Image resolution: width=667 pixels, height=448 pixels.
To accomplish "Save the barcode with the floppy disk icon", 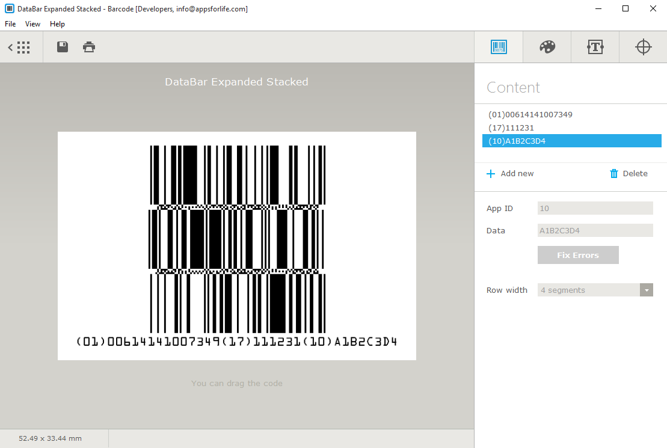I will (63, 47).
